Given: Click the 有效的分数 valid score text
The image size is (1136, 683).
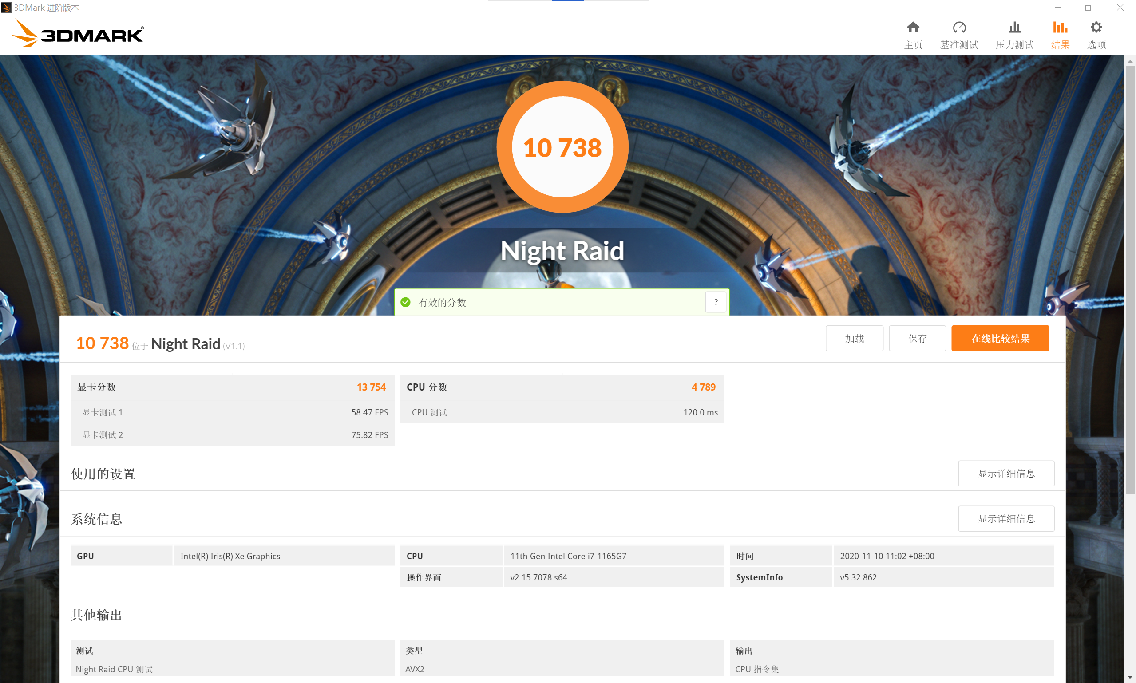Looking at the screenshot, I should [442, 302].
